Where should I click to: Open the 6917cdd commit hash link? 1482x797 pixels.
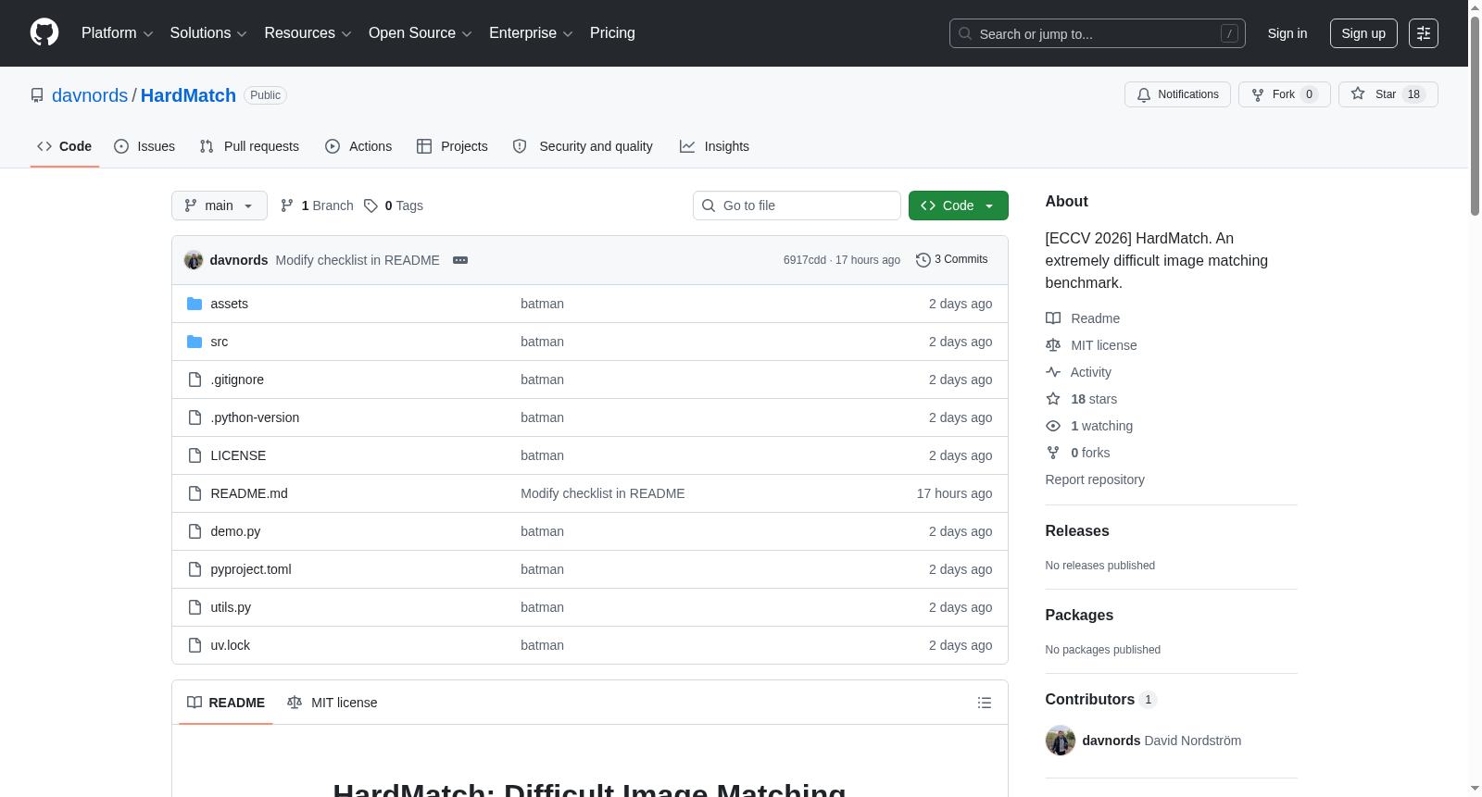pos(805,260)
